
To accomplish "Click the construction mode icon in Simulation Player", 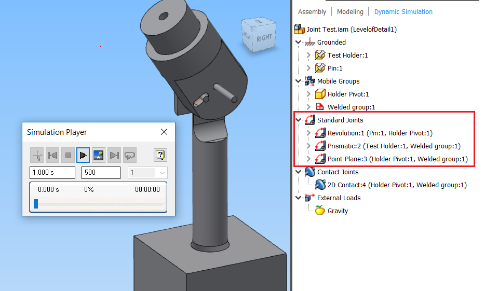I will point(37,155).
